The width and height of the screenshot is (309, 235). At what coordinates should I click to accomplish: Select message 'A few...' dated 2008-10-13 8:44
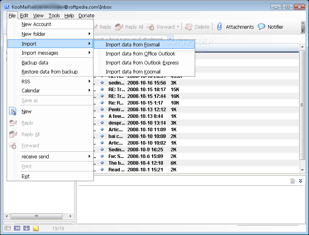196,116
